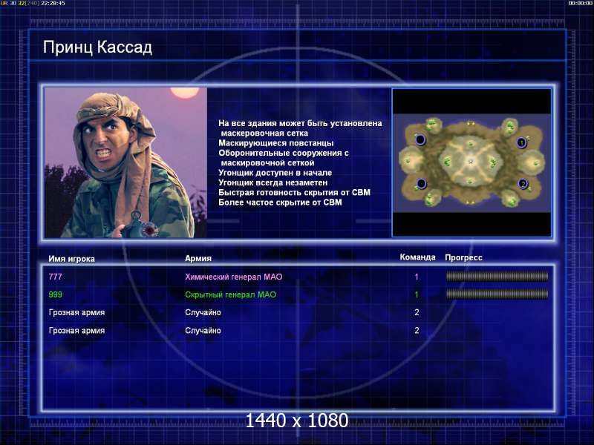Select start position marker 2 on minimap
The height and width of the screenshot is (445, 594).
pyautogui.click(x=523, y=184)
